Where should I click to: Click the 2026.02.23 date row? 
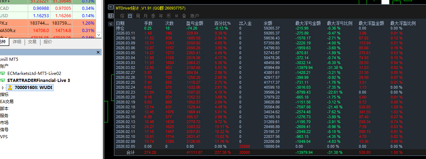tap(125, 92)
